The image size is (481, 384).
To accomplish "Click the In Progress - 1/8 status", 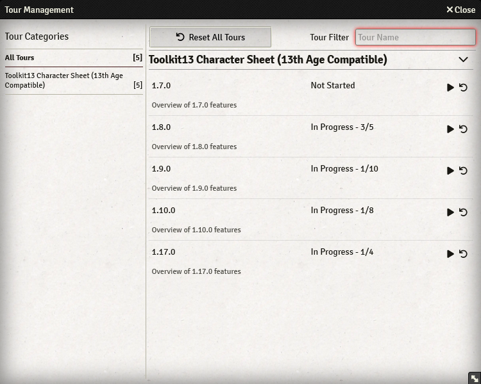I will pyautogui.click(x=342, y=211).
